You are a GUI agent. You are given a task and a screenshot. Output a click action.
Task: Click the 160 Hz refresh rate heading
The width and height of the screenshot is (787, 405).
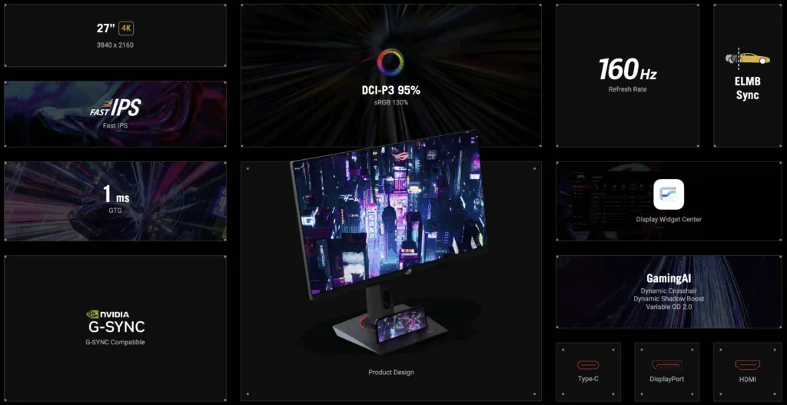(x=627, y=70)
